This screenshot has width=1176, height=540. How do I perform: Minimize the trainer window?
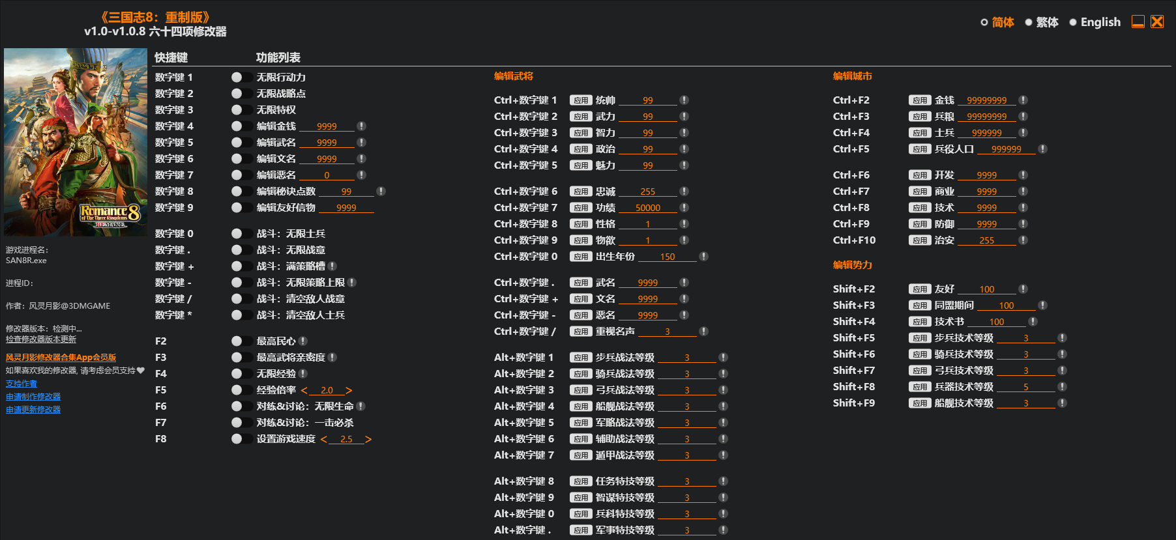coord(1138,22)
